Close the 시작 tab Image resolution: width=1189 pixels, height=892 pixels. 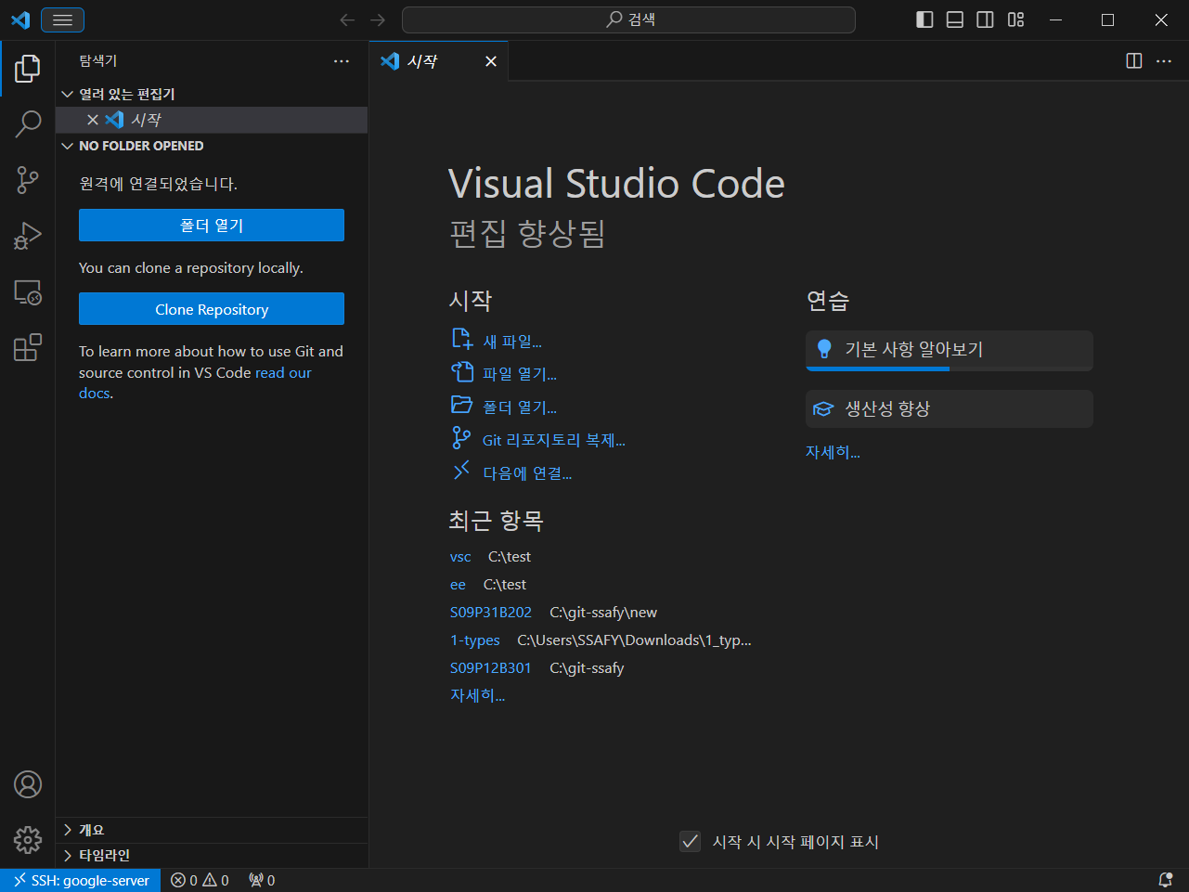(x=491, y=61)
